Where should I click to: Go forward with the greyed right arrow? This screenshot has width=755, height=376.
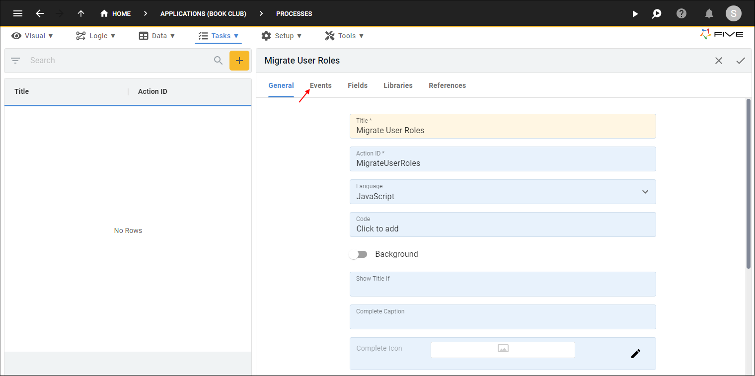60,13
